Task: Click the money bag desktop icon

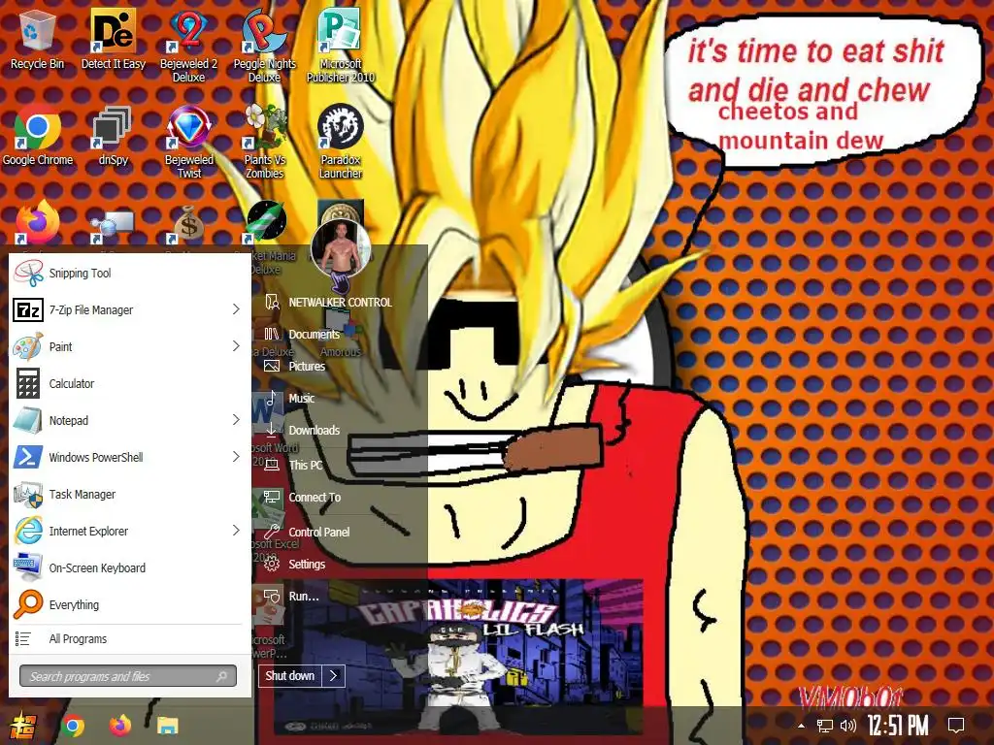Action: click(189, 223)
